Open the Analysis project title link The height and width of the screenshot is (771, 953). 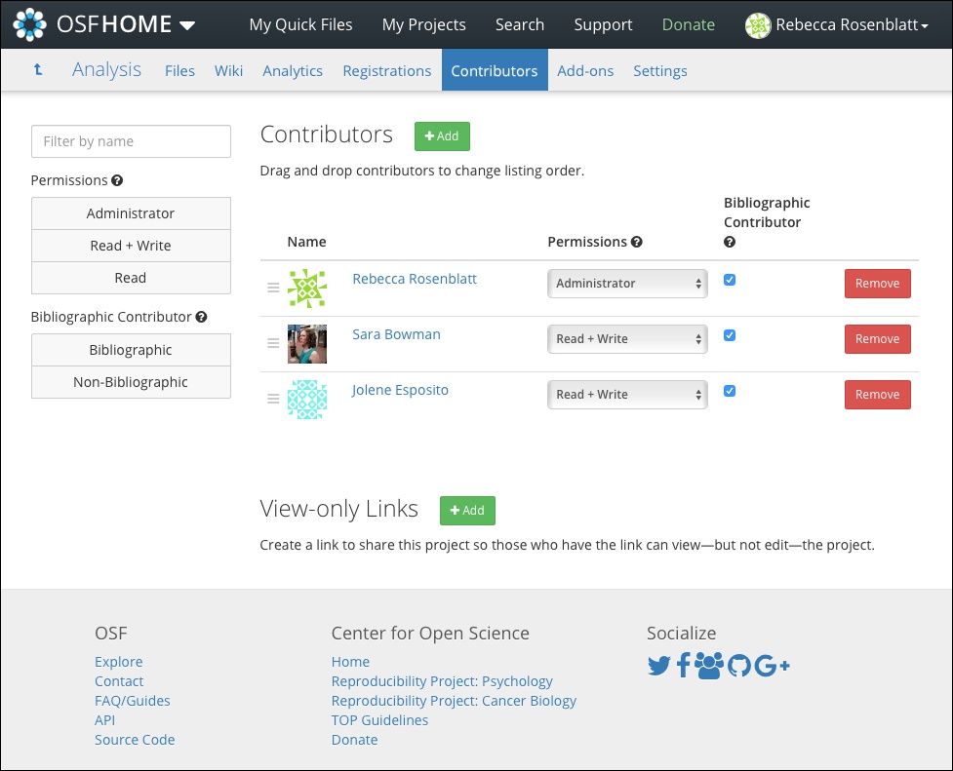tap(107, 70)
